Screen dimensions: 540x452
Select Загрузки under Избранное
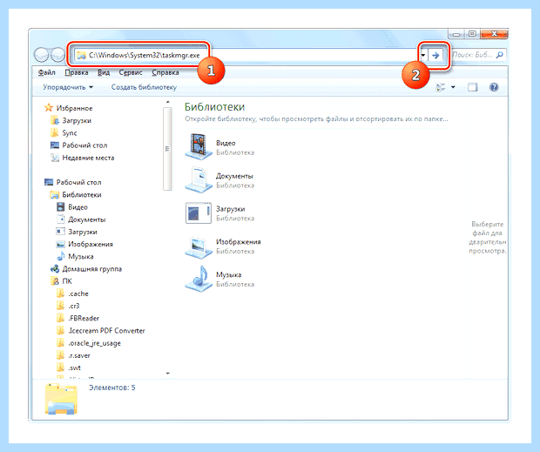point(77,121)
